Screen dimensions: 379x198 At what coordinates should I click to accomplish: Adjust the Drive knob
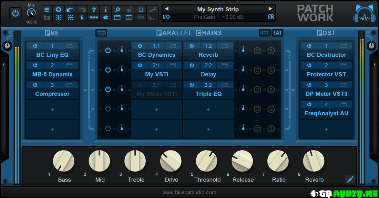click(171, 161)
